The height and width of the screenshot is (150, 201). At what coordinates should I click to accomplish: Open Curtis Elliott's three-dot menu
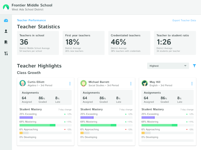pyautogui.click(x=70, y=84)
